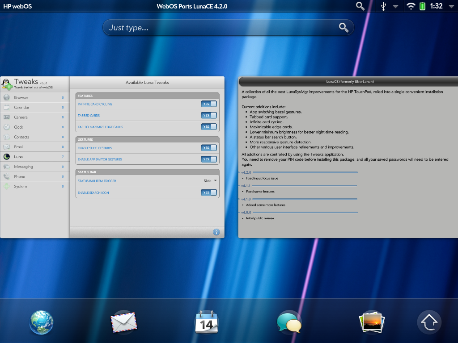The width and height of the screenshot is (458, 343).
Task: Click the Status Bar Item Trigger label
Action: click(97, 181)
